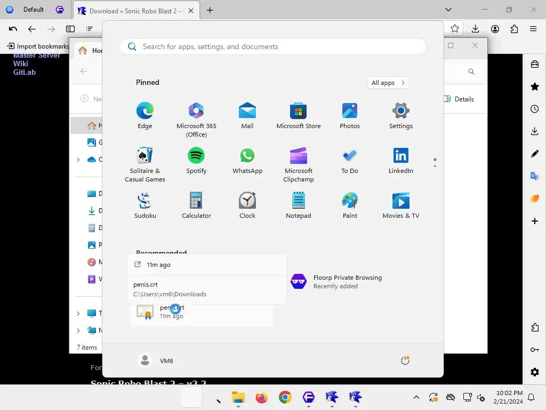Launch Calculator
The image size is (546, 410).
click(x=196, y=206)
